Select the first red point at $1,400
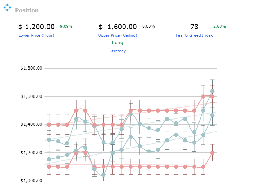 coord(49,124)
